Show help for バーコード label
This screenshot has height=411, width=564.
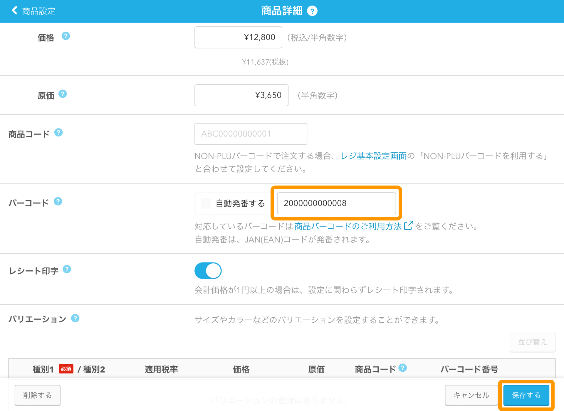tap(58, 201)
